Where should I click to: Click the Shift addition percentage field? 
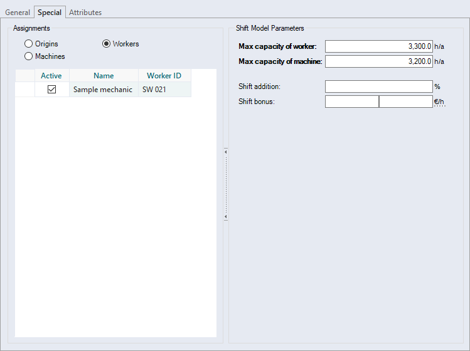pos(378,86)
